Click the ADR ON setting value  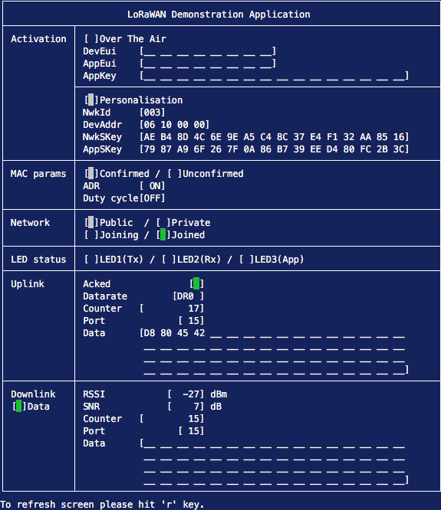pyautogui.click(x=153, y=186)
